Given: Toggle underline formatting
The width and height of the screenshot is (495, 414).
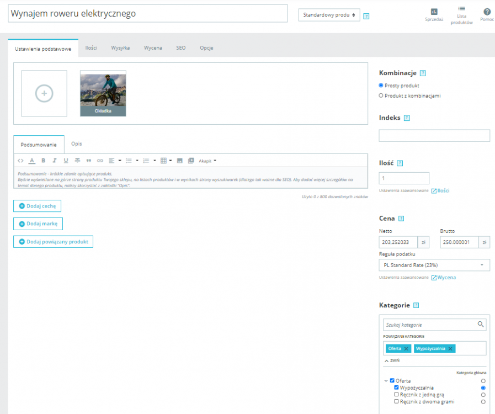Looking at the screenshot, I should pos(66,161).
